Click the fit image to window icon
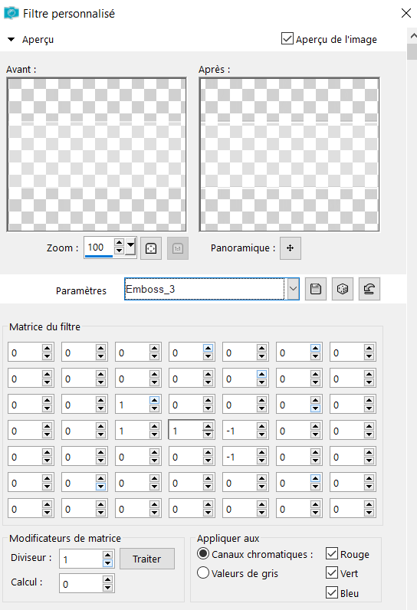Image resolution: width=417 pixels, height=610 pixels. (151, 248)
